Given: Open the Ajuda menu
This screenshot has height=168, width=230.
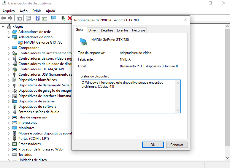Looking at the screenshot, I should tap(50, 11).
